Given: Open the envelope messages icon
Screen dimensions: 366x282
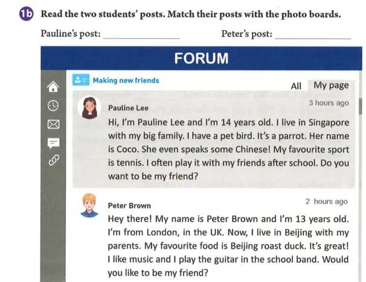Looking at the screenshot, I should coord(53,124).
